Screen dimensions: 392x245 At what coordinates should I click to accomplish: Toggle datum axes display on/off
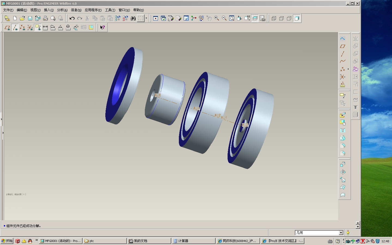pyautogui.click(x=15, y=27)
